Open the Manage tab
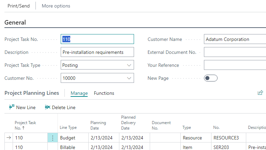 [79, 93]
